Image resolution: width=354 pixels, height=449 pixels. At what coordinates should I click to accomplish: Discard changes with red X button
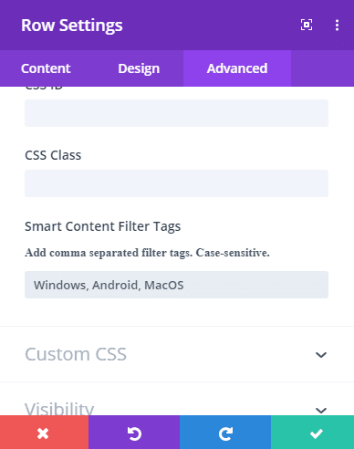[44, 433]
